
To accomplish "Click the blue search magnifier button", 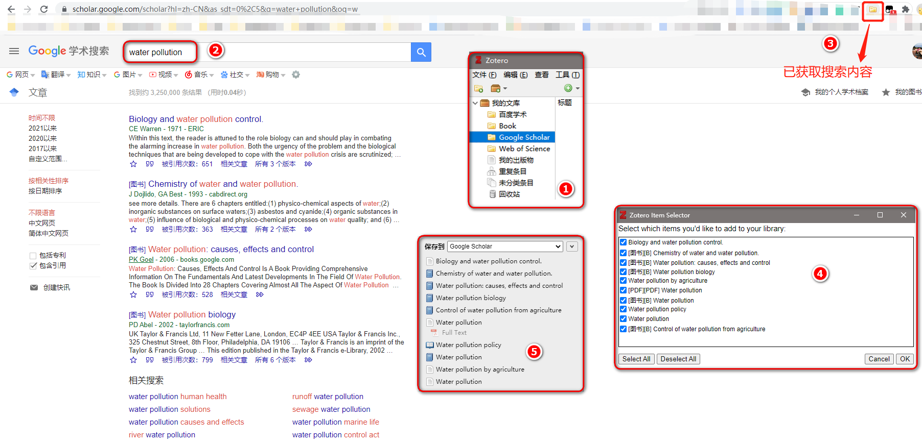I will (421, 52).
